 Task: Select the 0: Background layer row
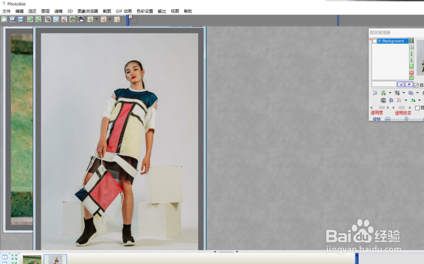coord(393,41)
